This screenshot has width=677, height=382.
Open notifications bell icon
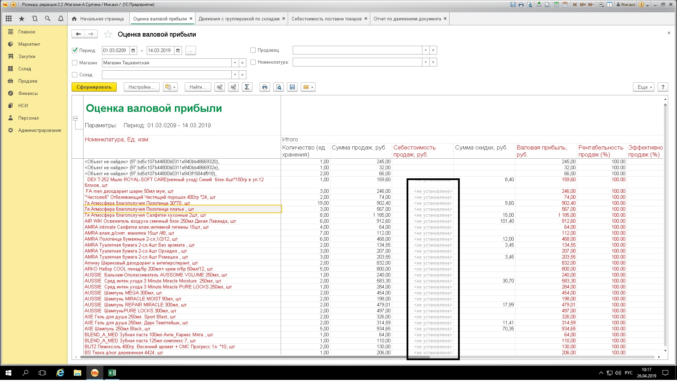61,19
